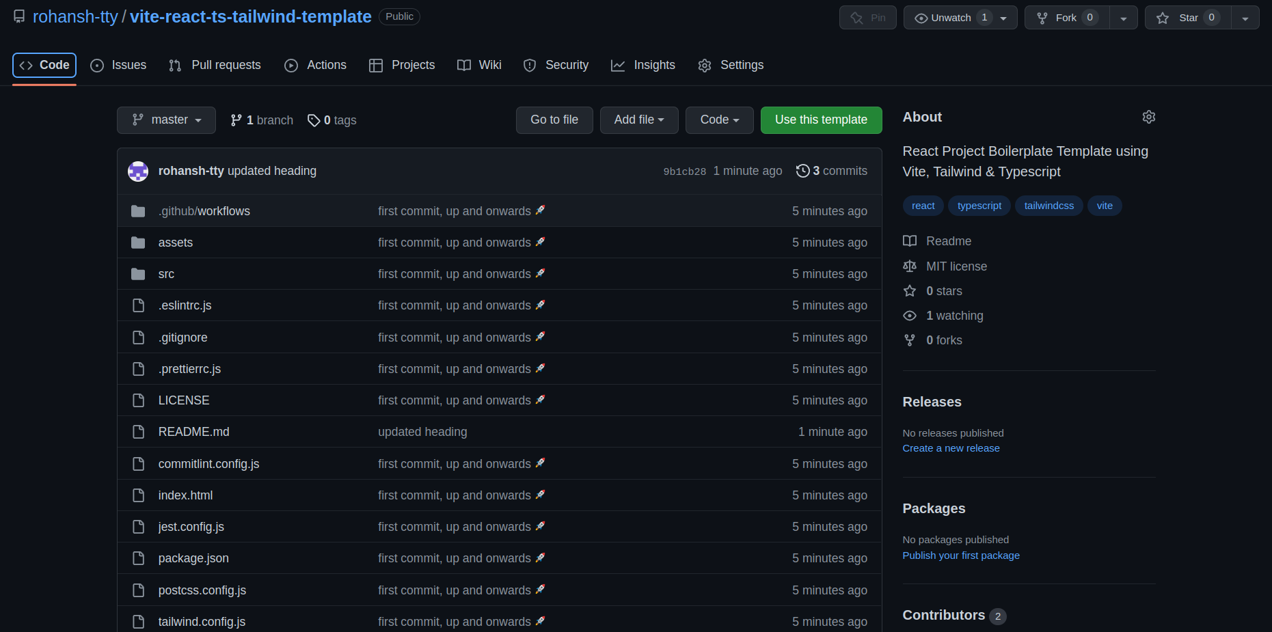Click the file icon for LICENSE
The width and height of the screenshot is (1272, 632).
pyautogui.click(x=138, y=400)
